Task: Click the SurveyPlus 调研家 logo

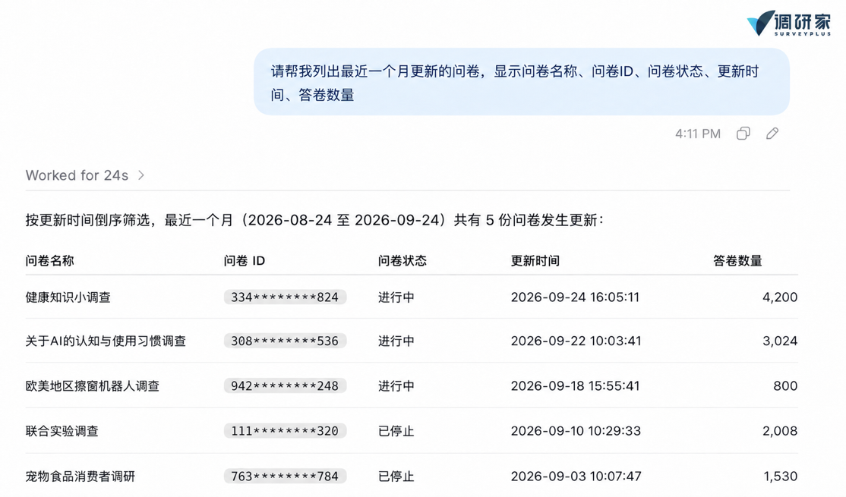Action: point(789,23)
